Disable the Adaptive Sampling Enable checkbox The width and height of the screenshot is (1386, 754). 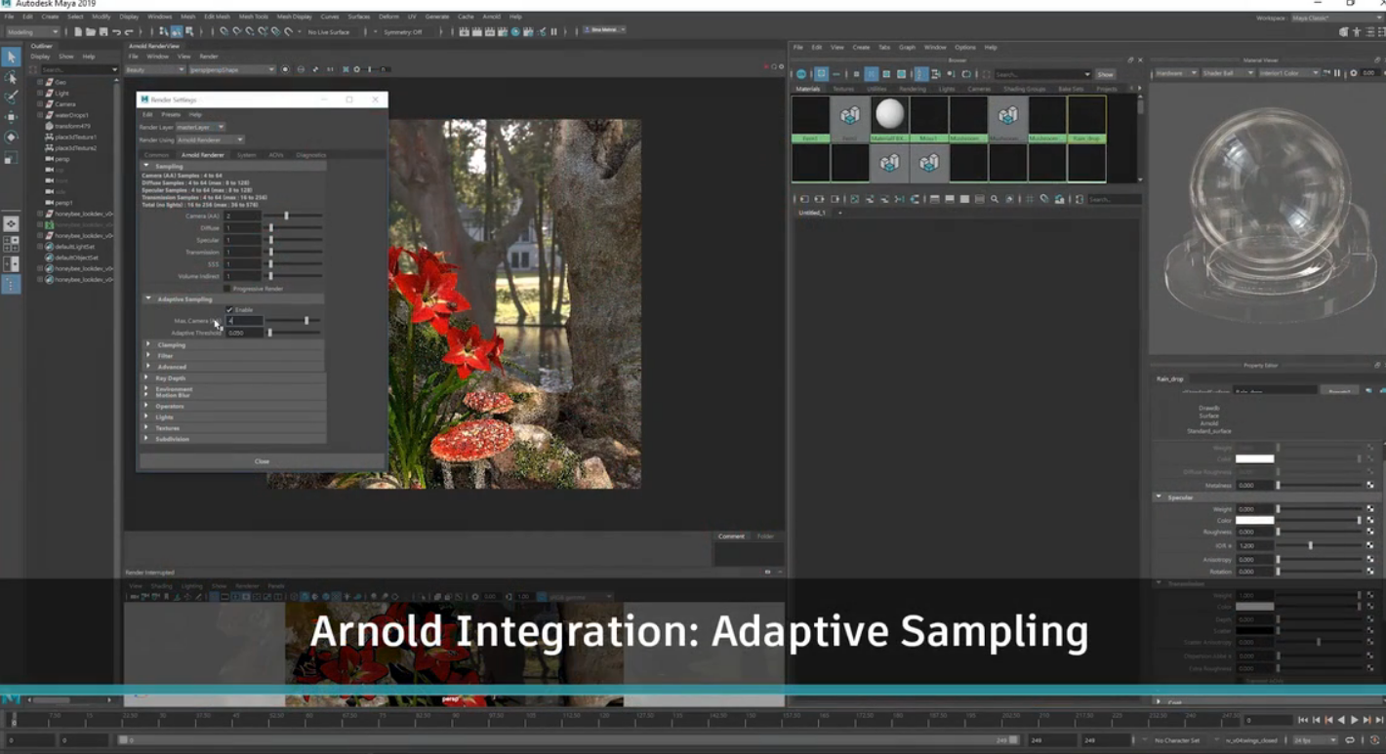pos(230,310)
